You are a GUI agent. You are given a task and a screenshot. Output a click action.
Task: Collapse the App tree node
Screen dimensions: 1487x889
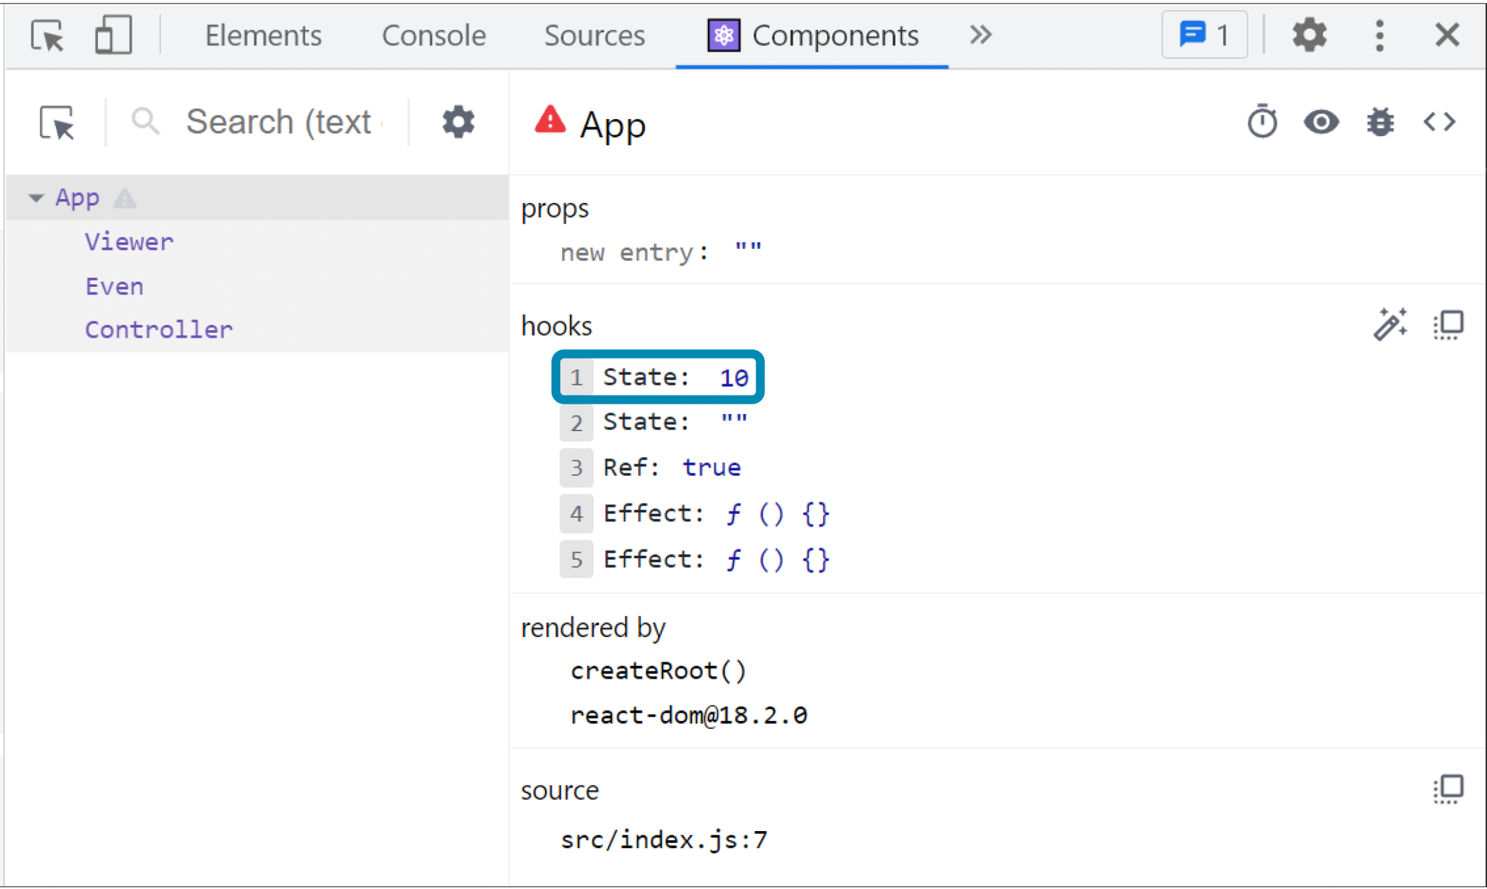click(35, 198)
